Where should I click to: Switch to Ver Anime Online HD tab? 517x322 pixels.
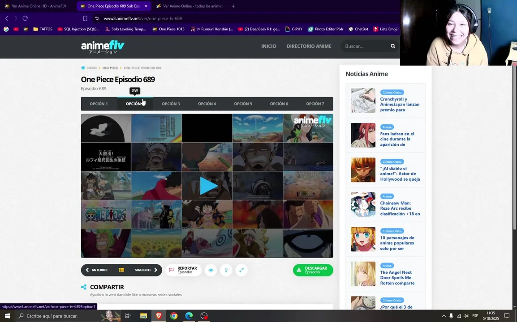tap(35, 6)
